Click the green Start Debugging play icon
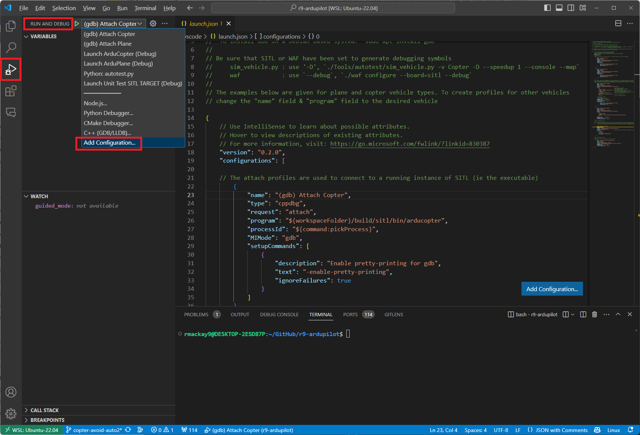 tap(77, 24)
